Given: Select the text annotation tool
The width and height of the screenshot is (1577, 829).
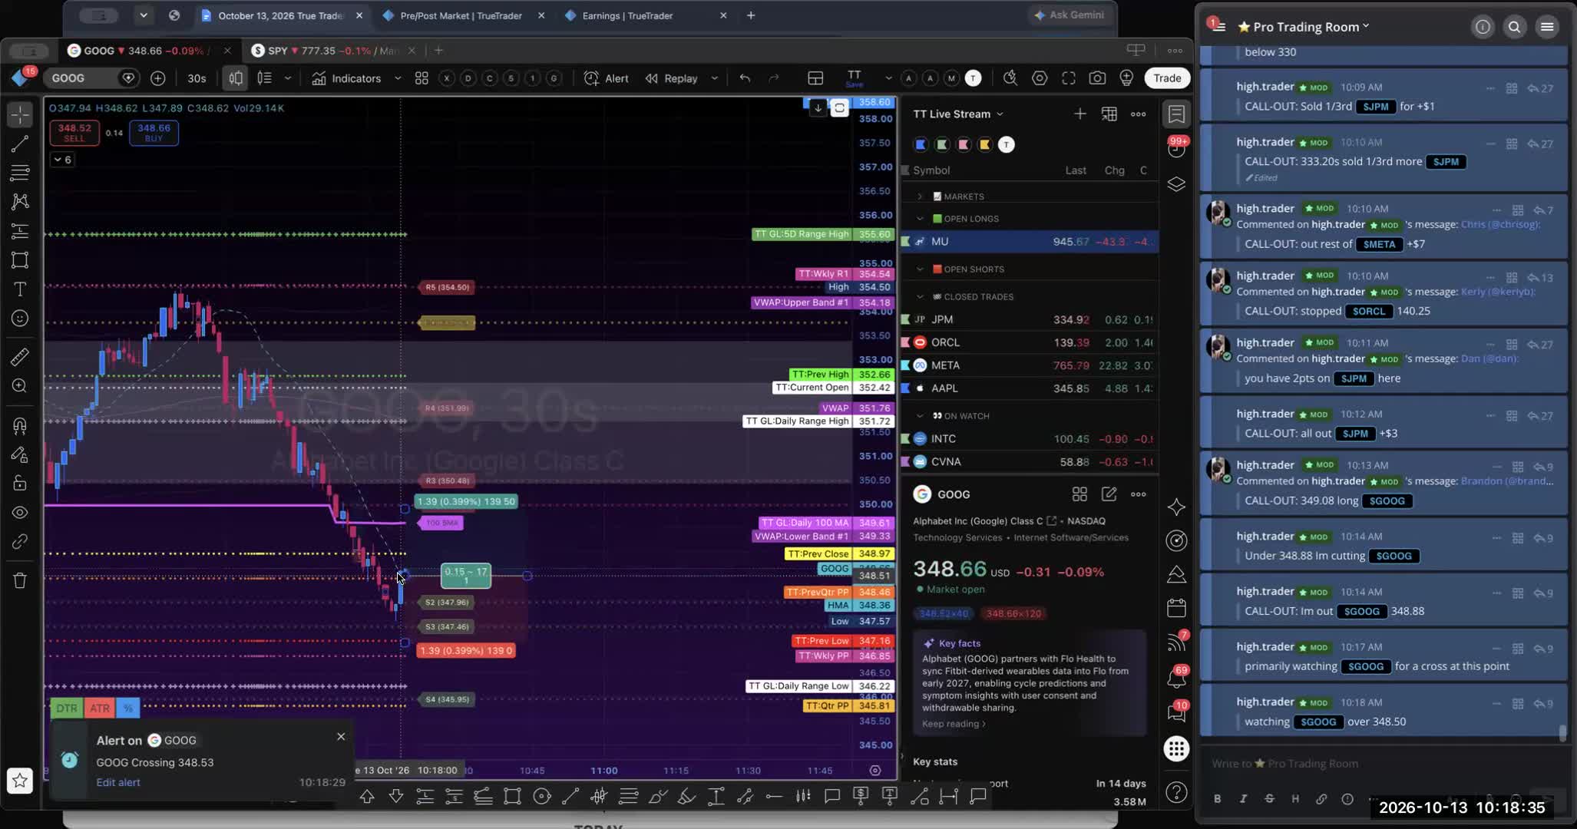Looking at the screenshot, I should click(20, 289).
